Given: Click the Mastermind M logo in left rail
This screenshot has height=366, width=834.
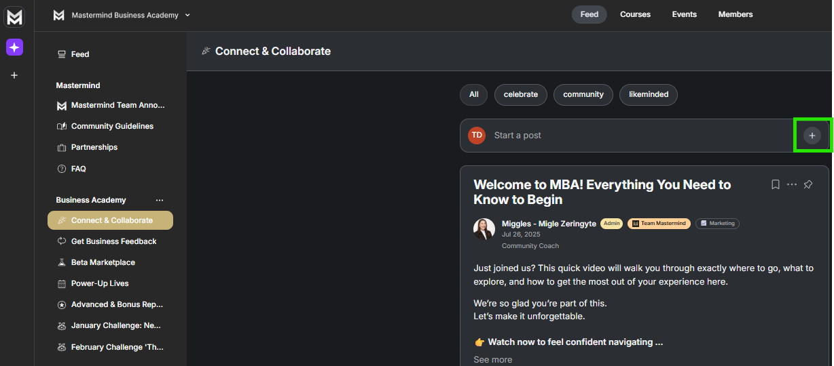Looking at the screenshot, I should pyautogui.click(x=15, y=18).
